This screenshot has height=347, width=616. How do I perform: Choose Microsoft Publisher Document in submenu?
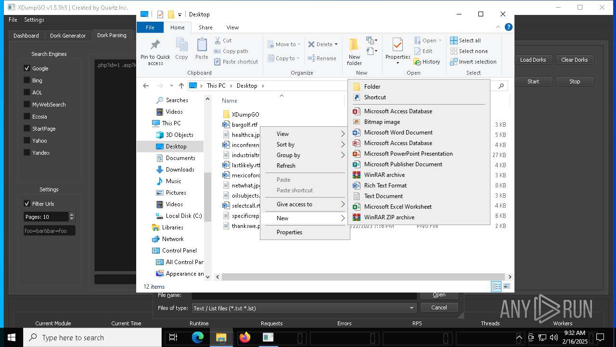[x=419, y=164]
